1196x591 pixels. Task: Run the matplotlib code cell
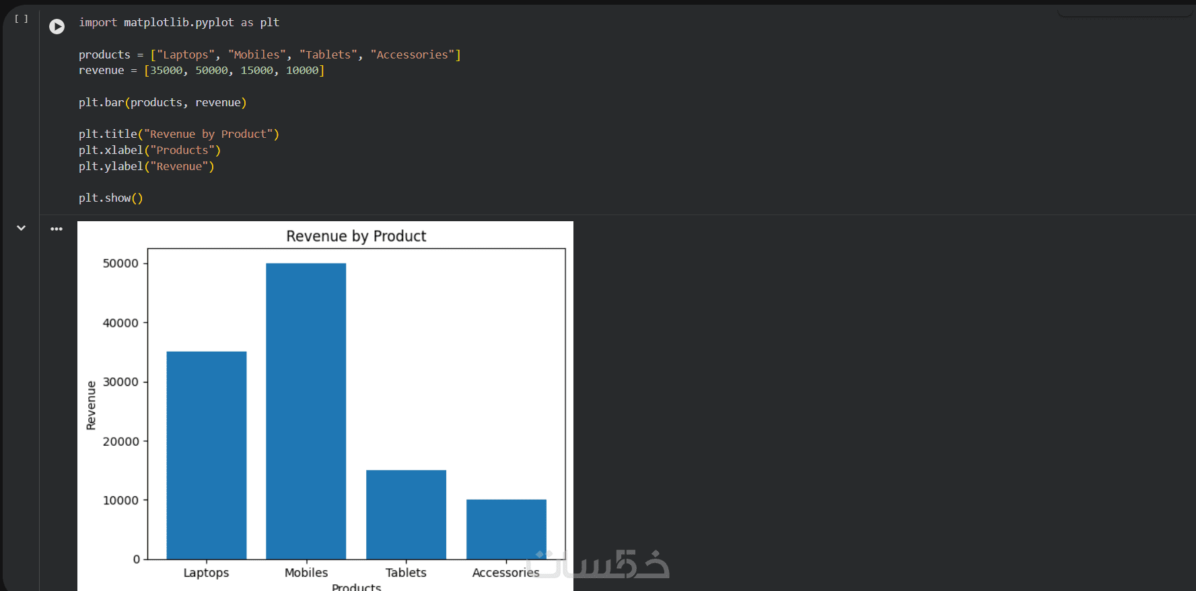[x=57, y=26]
